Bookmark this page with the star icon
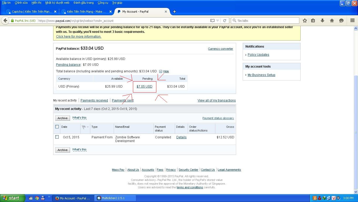This screenshot has height=202, width=358. tap(305, 21)
